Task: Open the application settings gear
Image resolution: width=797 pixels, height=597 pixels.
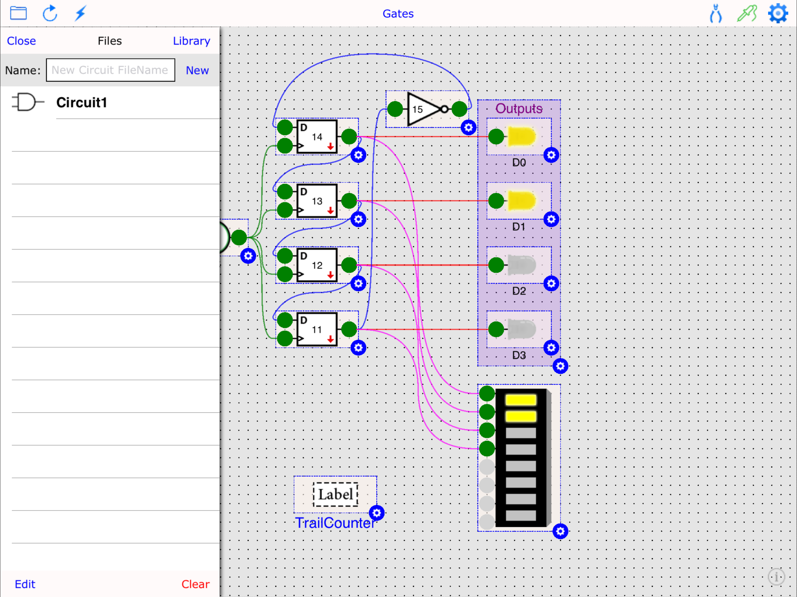Action: click(778, 13)
